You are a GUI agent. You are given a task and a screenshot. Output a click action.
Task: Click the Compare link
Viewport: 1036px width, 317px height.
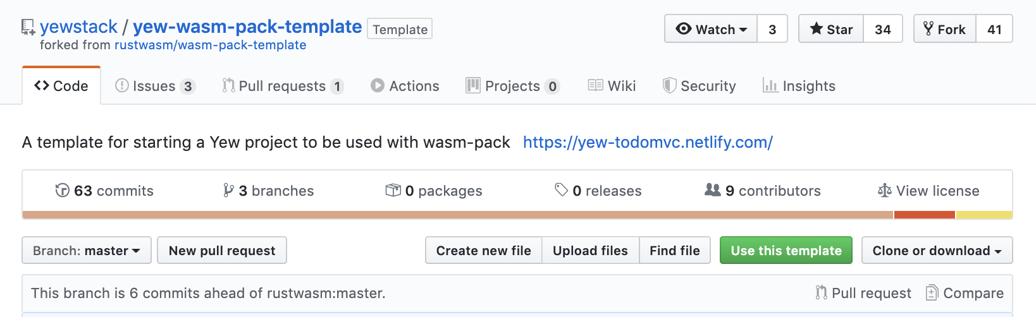(965, 292)
